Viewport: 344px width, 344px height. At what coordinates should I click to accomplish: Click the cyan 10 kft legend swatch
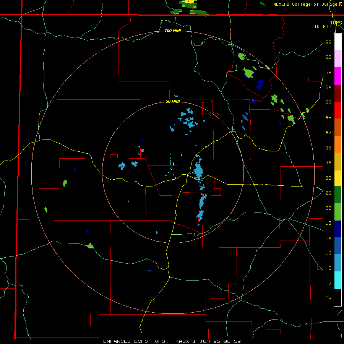[x=338, y=280]
